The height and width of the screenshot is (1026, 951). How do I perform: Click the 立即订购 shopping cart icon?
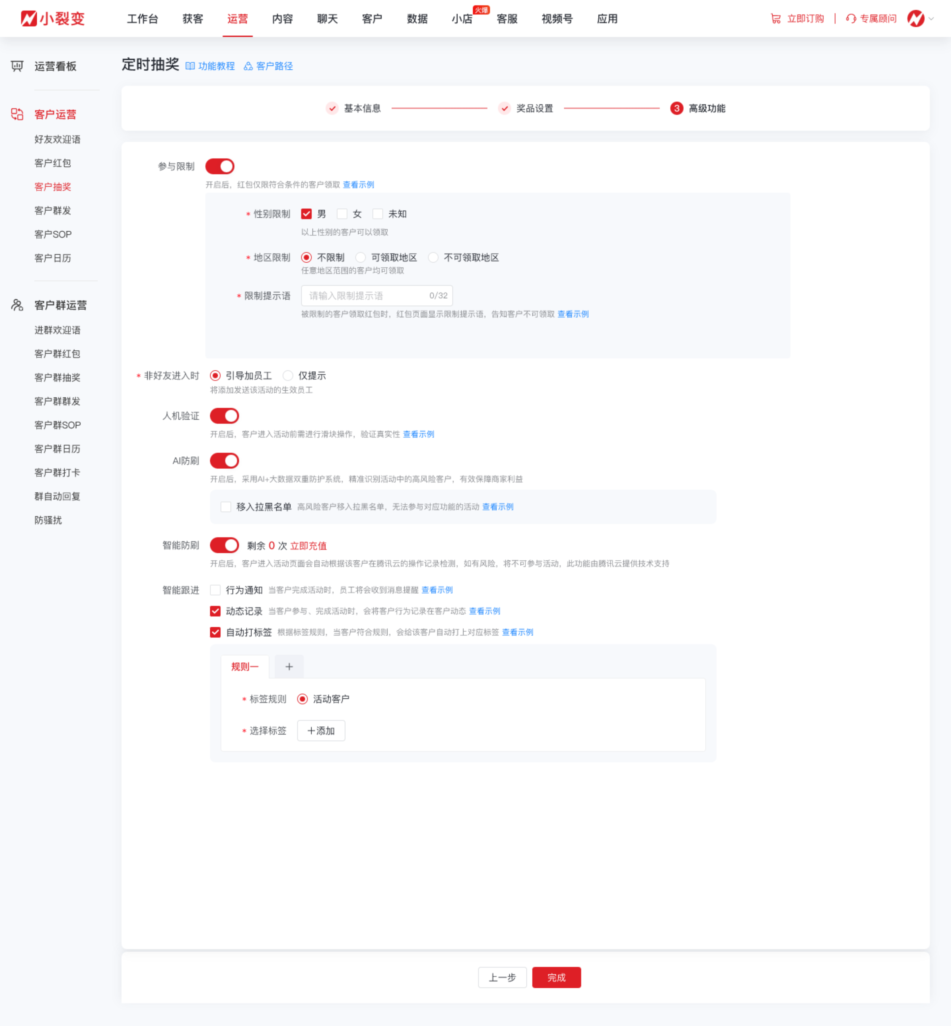tap(775, 18)
